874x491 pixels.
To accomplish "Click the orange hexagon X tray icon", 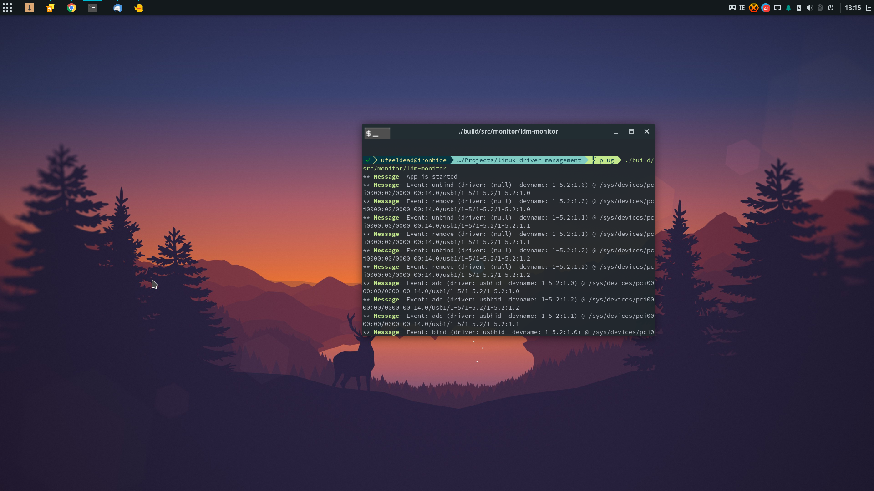I will pyautogui.click(x=754, y=8).
